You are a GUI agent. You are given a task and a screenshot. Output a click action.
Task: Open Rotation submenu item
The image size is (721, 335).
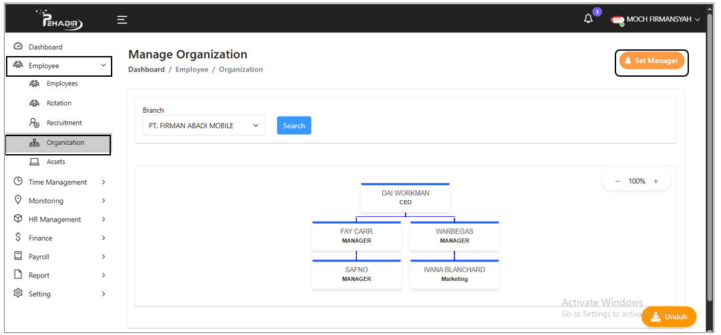click(59, 103)
